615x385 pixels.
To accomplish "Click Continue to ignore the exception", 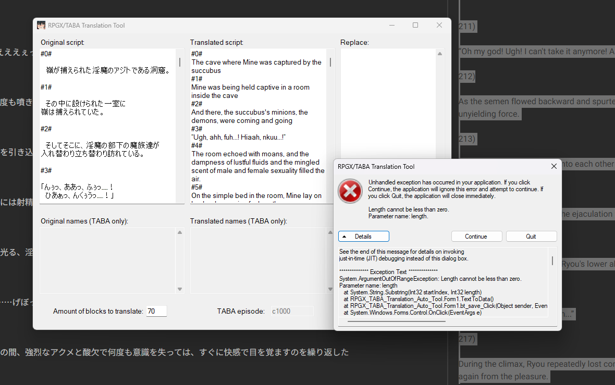I will pos(476,237).
